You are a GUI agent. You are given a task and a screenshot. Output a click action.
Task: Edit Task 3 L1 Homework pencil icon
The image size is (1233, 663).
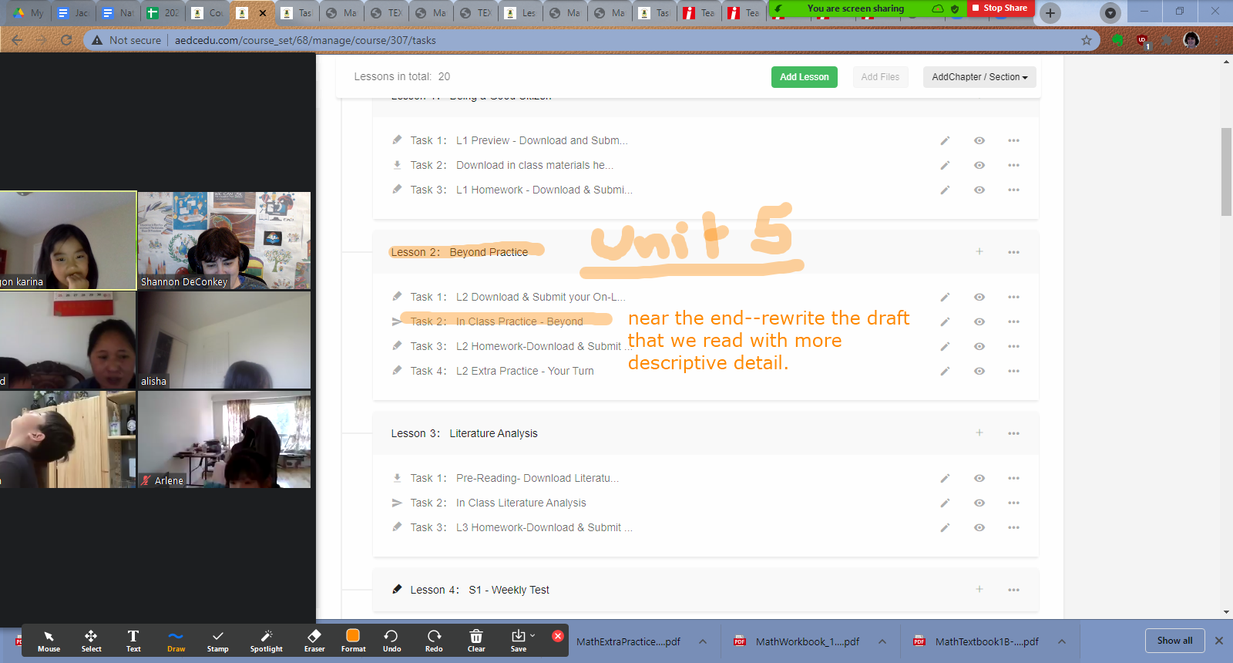click(945, 190)
